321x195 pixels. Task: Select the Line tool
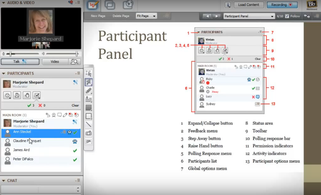[x=89, y=124]
